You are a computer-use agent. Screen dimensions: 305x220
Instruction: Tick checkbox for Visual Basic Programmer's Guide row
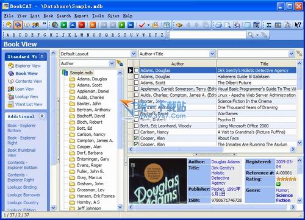coord(136,89)
